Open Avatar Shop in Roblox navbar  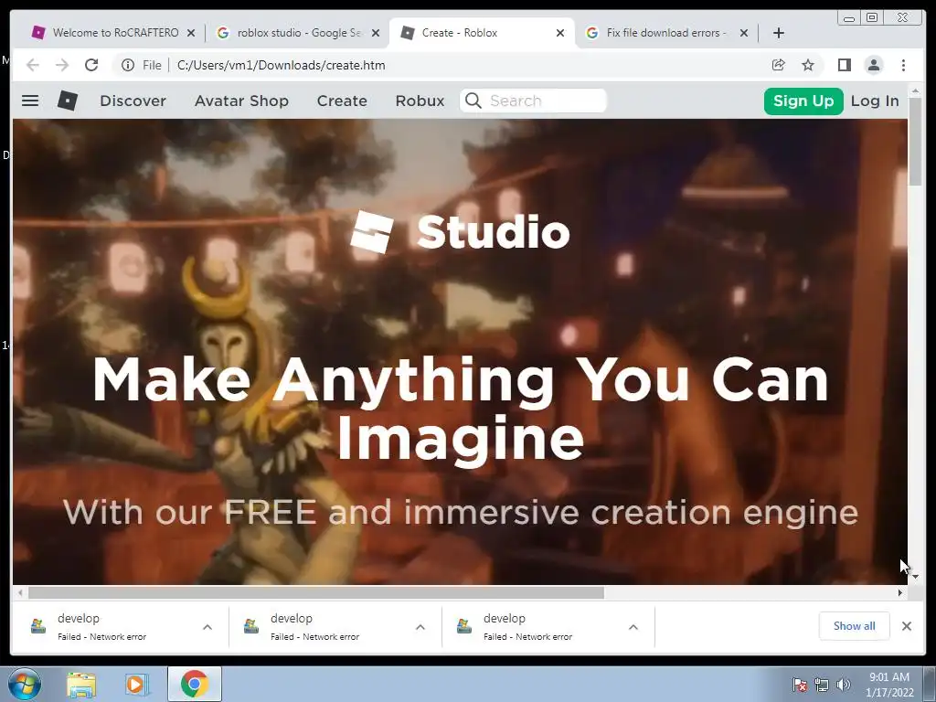[241, 101]
